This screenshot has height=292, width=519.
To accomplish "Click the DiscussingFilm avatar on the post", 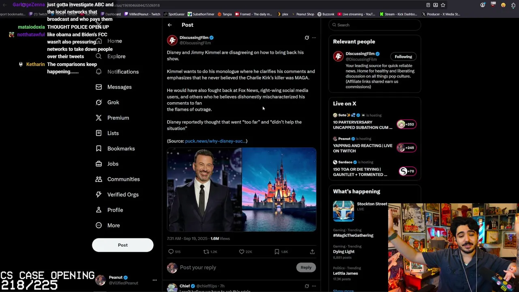I will coord(172,40).
